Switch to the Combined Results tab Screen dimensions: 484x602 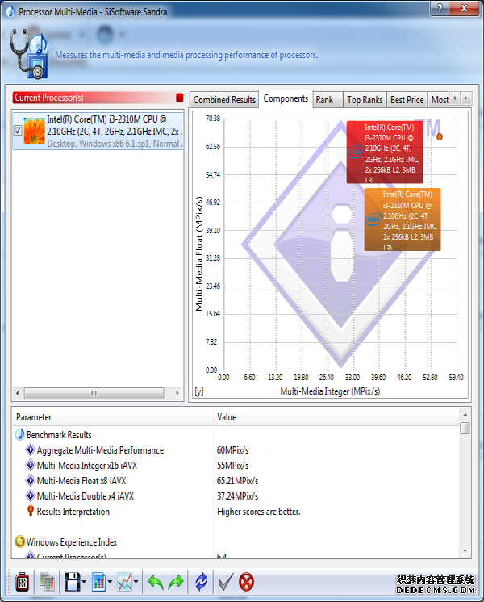(224, 100)
